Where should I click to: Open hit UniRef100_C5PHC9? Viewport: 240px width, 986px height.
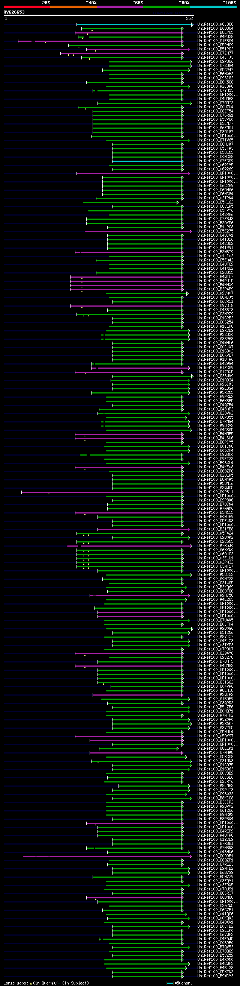pyautogui.click(x=216, y=45)
